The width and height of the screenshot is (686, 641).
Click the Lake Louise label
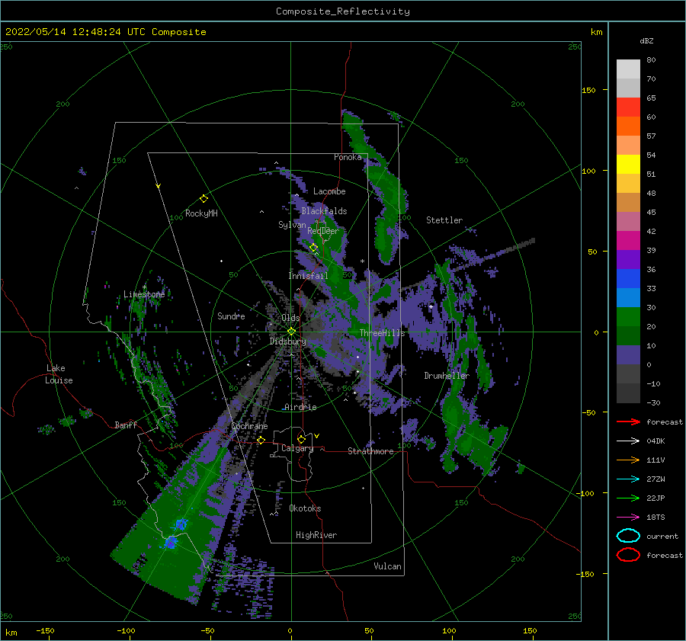pyautogui.click(x=59, y=374)
